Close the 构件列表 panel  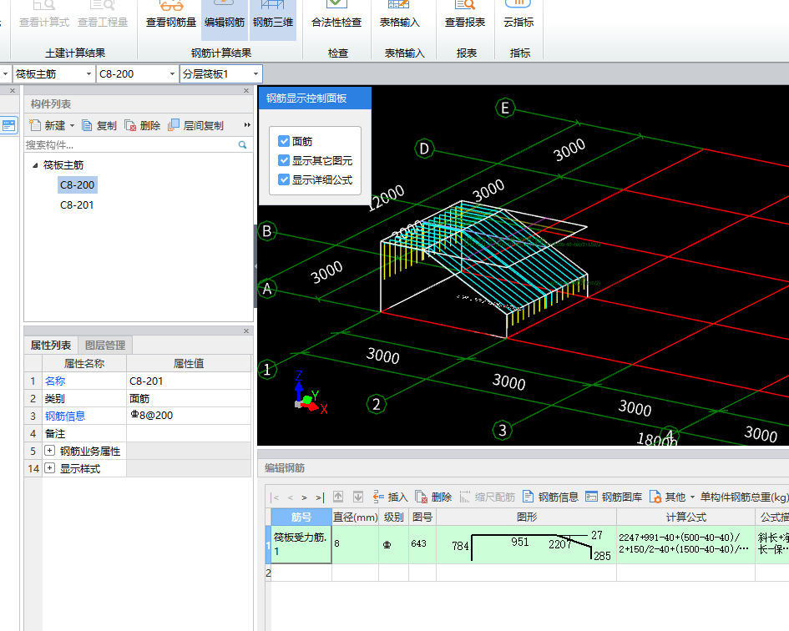pos(246,91)
